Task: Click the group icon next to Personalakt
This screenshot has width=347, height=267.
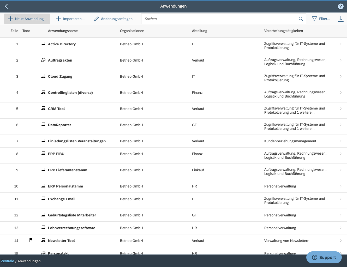Action: 43,252
